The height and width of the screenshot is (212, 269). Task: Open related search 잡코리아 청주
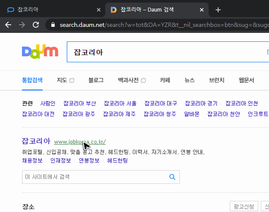160,114
